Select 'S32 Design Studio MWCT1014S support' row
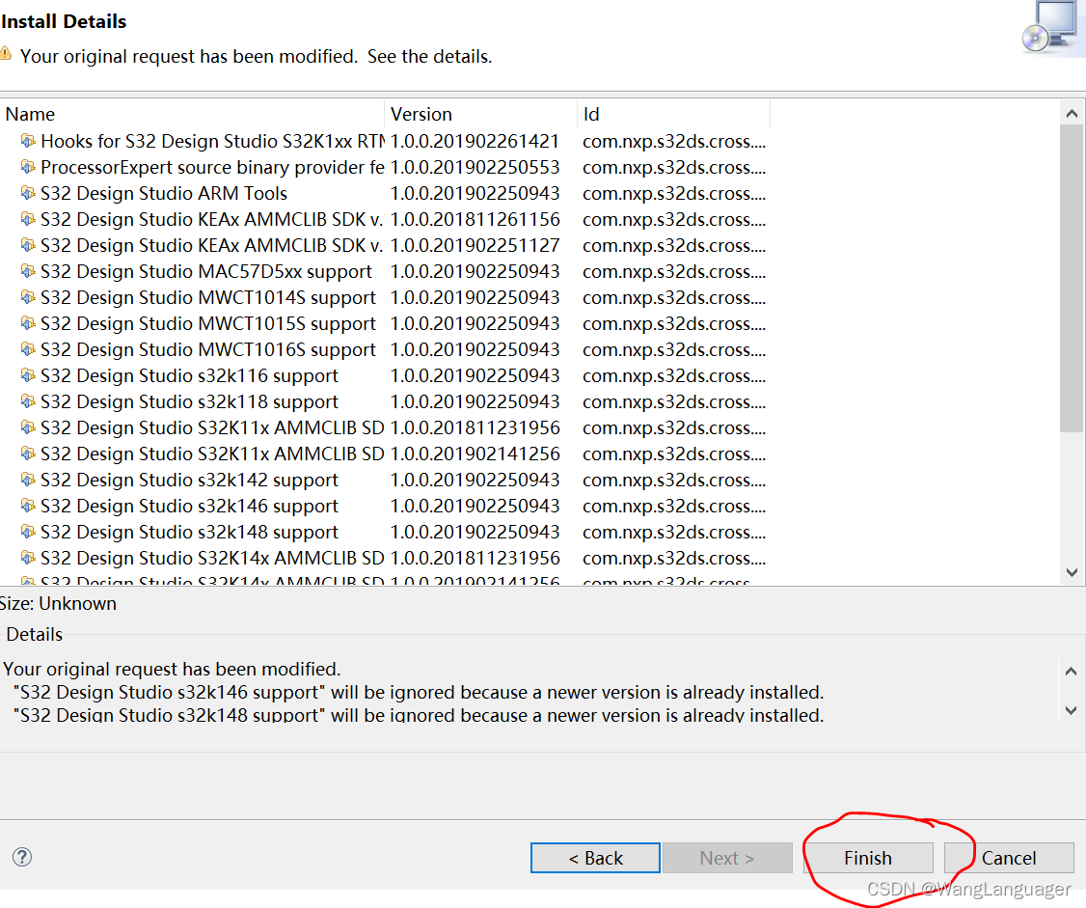Image resolution: width=1086 pixels, height=908 pixels. [207, 298]
